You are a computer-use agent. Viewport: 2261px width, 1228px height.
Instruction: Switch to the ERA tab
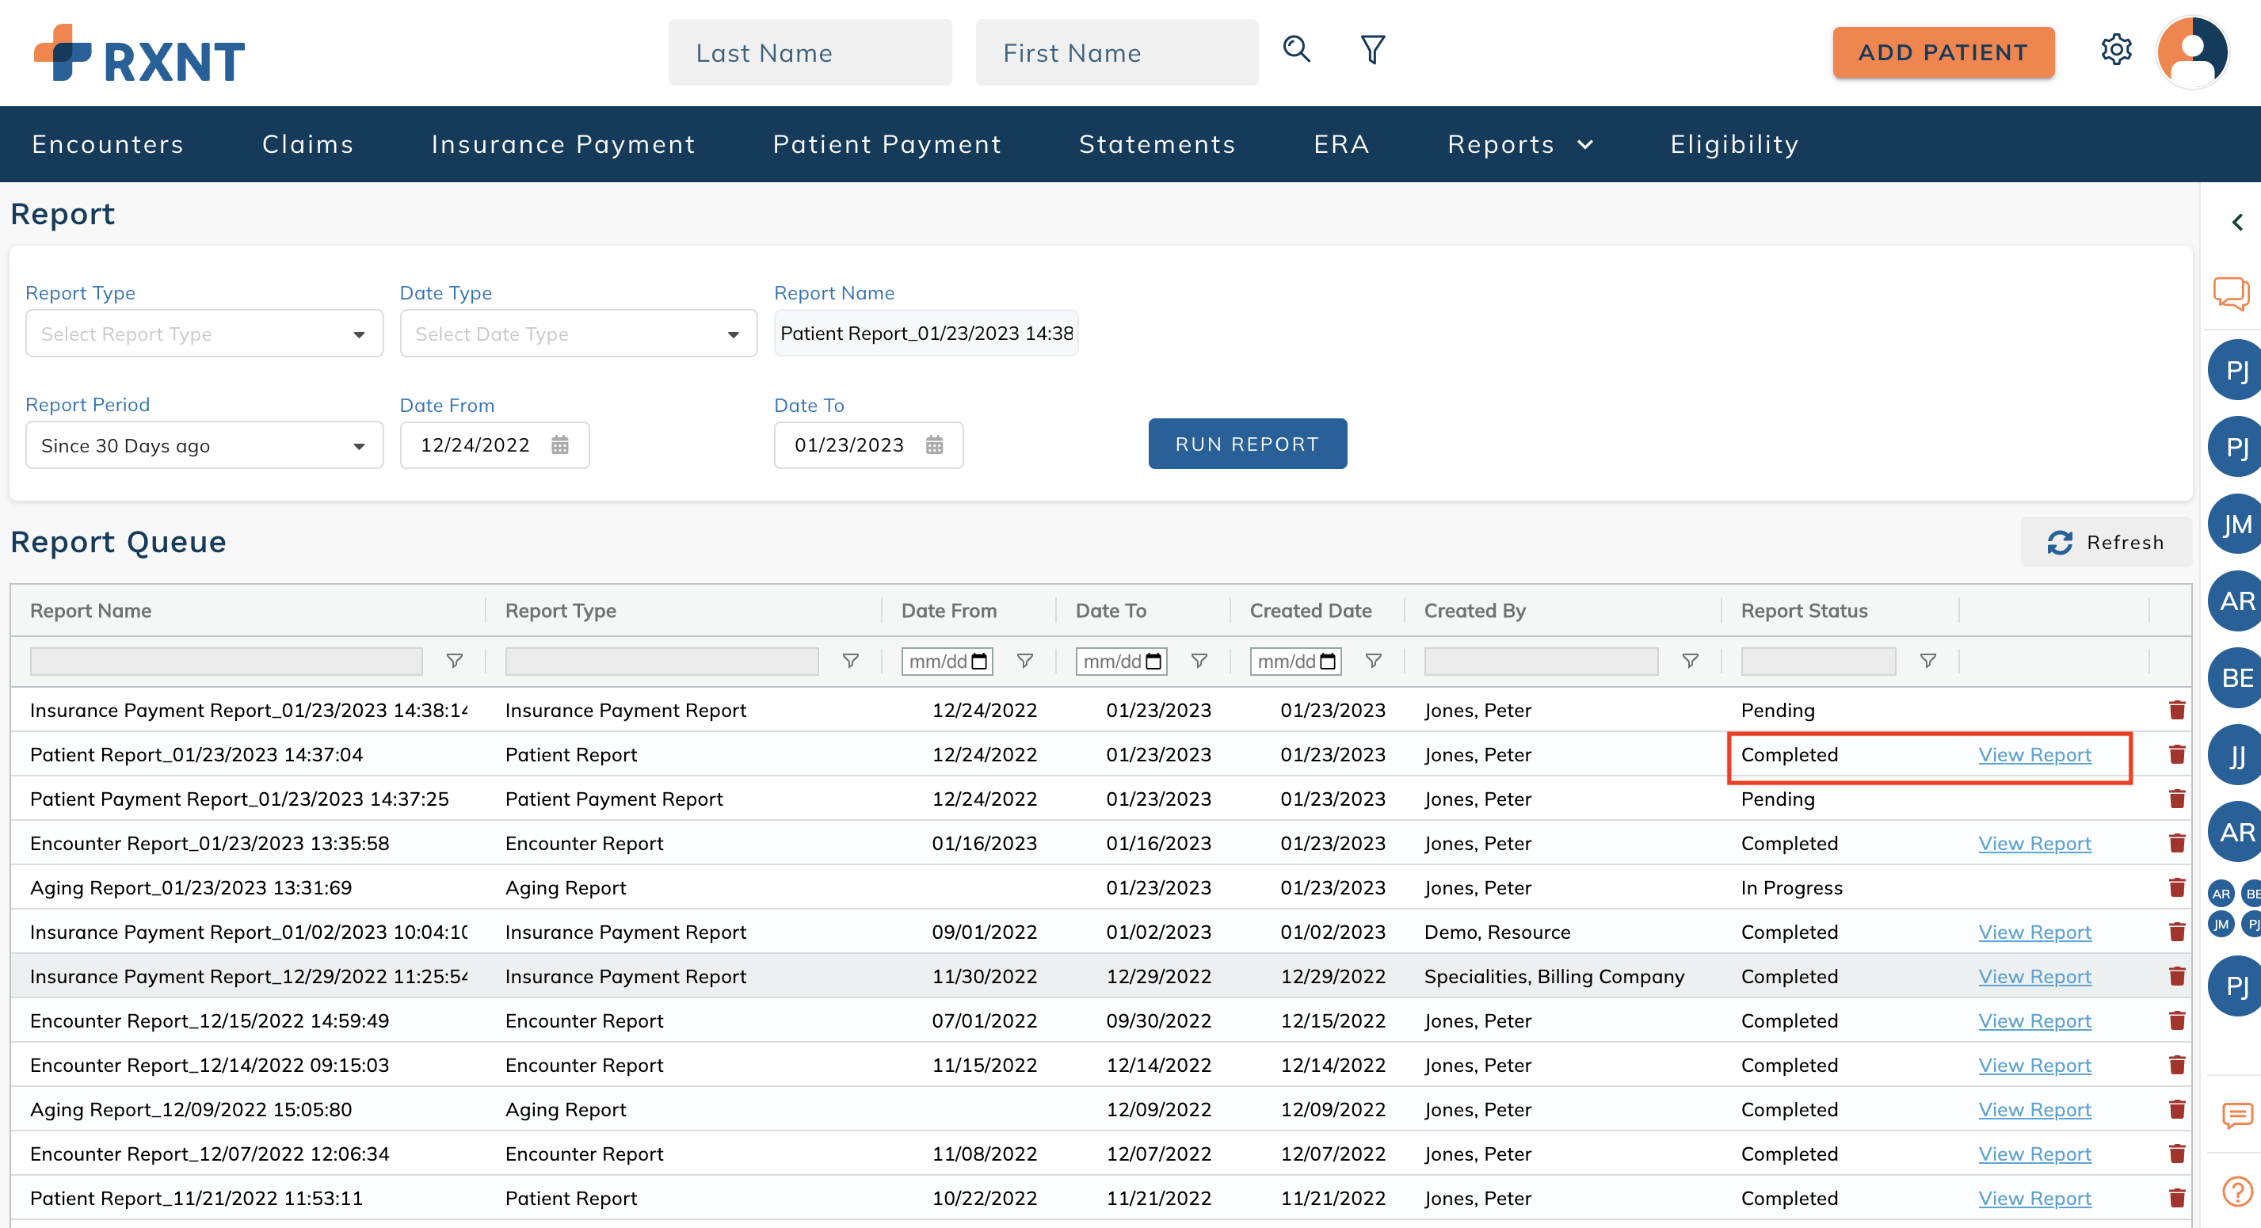pyautogui.click(x=1341, y=144)
